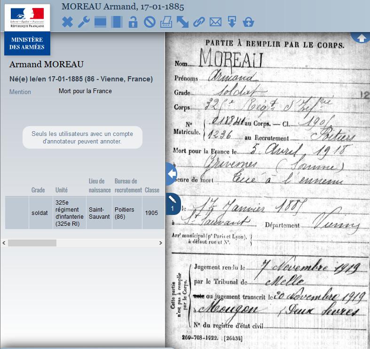370x349 pixels.
Task: Collapse the side panel with left arrow
Action: point(172,174)
